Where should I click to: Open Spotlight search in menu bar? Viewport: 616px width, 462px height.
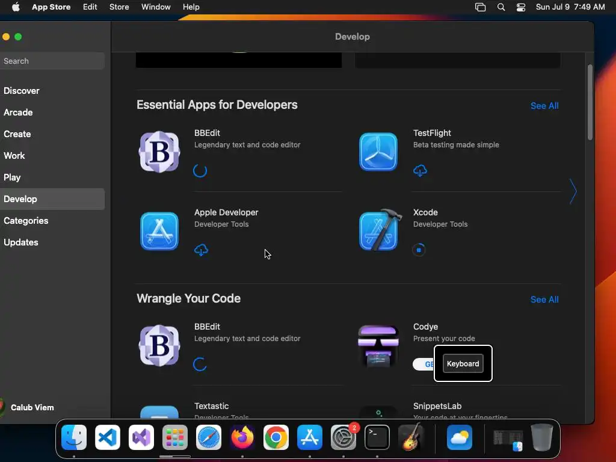pos(501,7)
